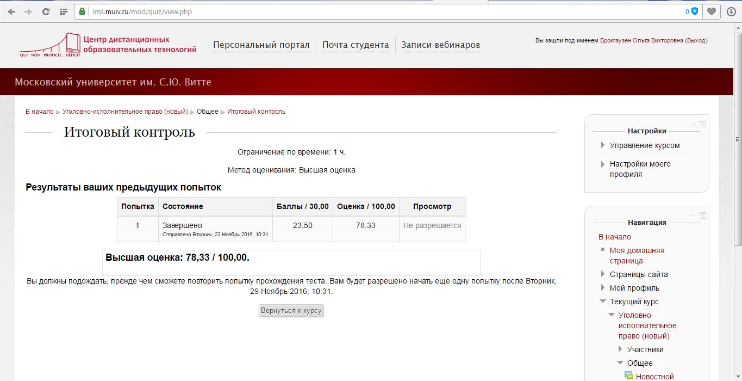Collapse the Текущий курс tree node
Viewport: 742px width, 381px height.
click(603, 302)
